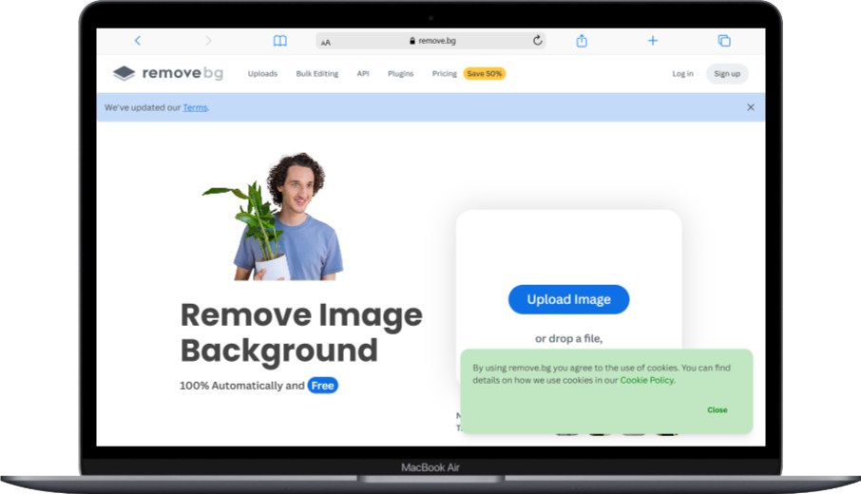Open the Pricing page
This screenshot has height=494, width=861.
coord(444,73)
